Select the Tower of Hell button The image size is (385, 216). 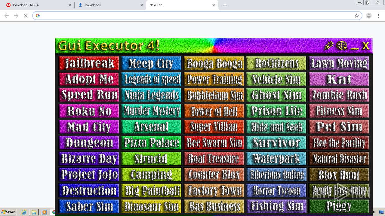[x=214, y=111]
